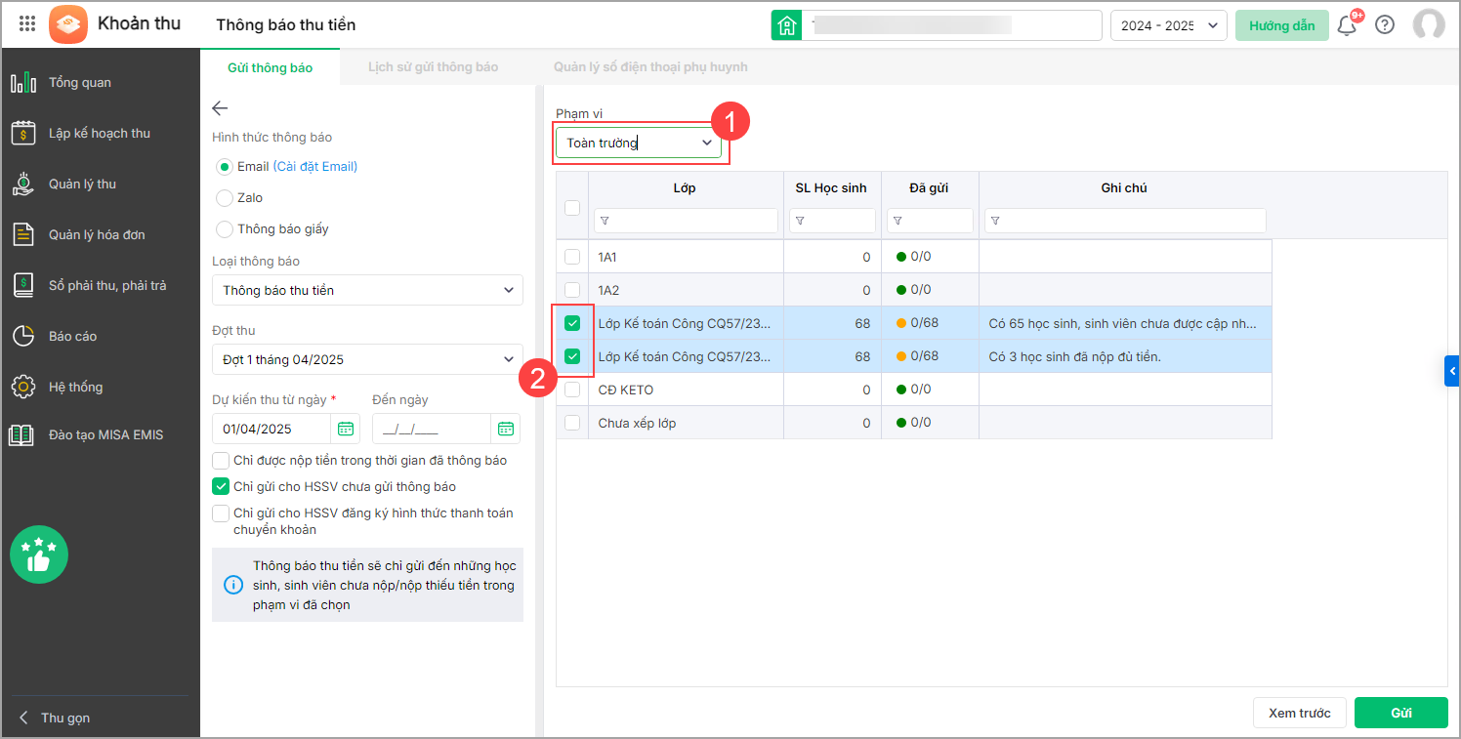Viewport: 1461px width, 739px height.
Task: Open Quản lý thu in the sidebar
Action: point(100,185)
